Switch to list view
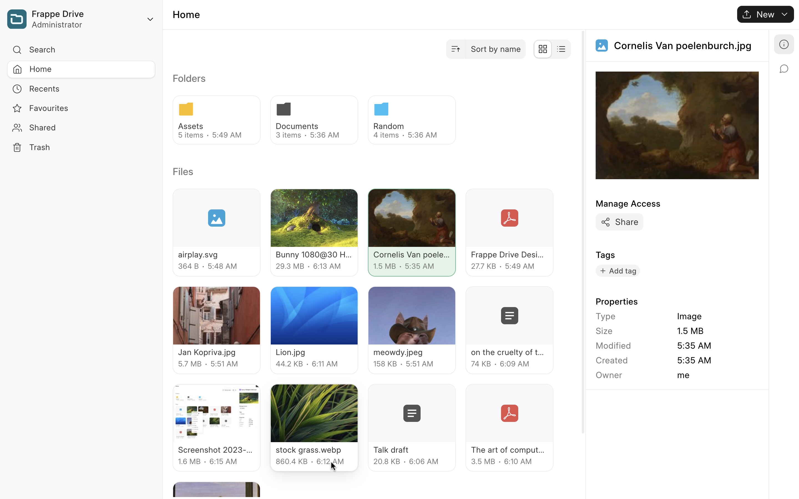Viewport: 799px width, 499px height. click(x=561, y=49)
